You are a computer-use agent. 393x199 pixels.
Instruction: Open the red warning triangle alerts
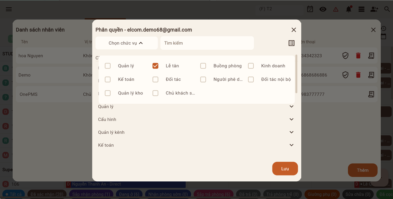(335, 10)
